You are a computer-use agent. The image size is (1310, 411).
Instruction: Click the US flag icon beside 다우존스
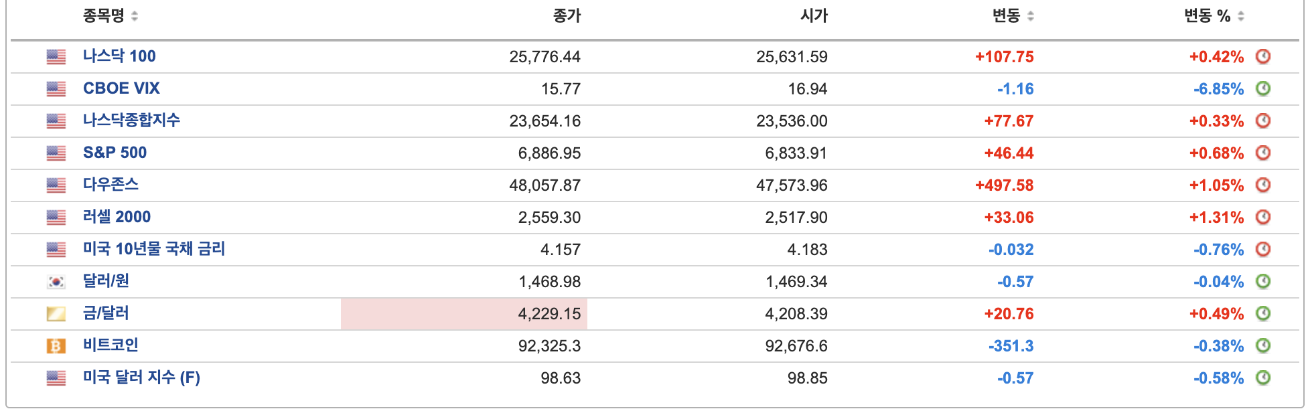[56, 185]
